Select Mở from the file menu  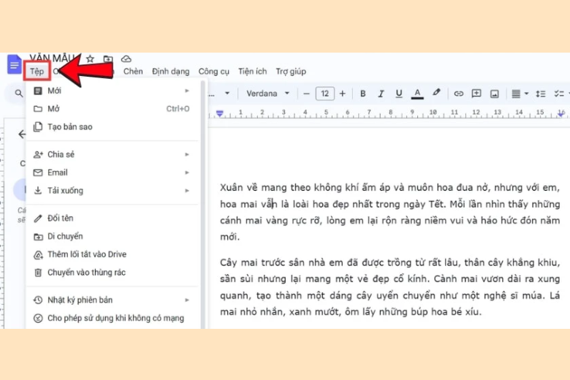(x=112, y=109)
